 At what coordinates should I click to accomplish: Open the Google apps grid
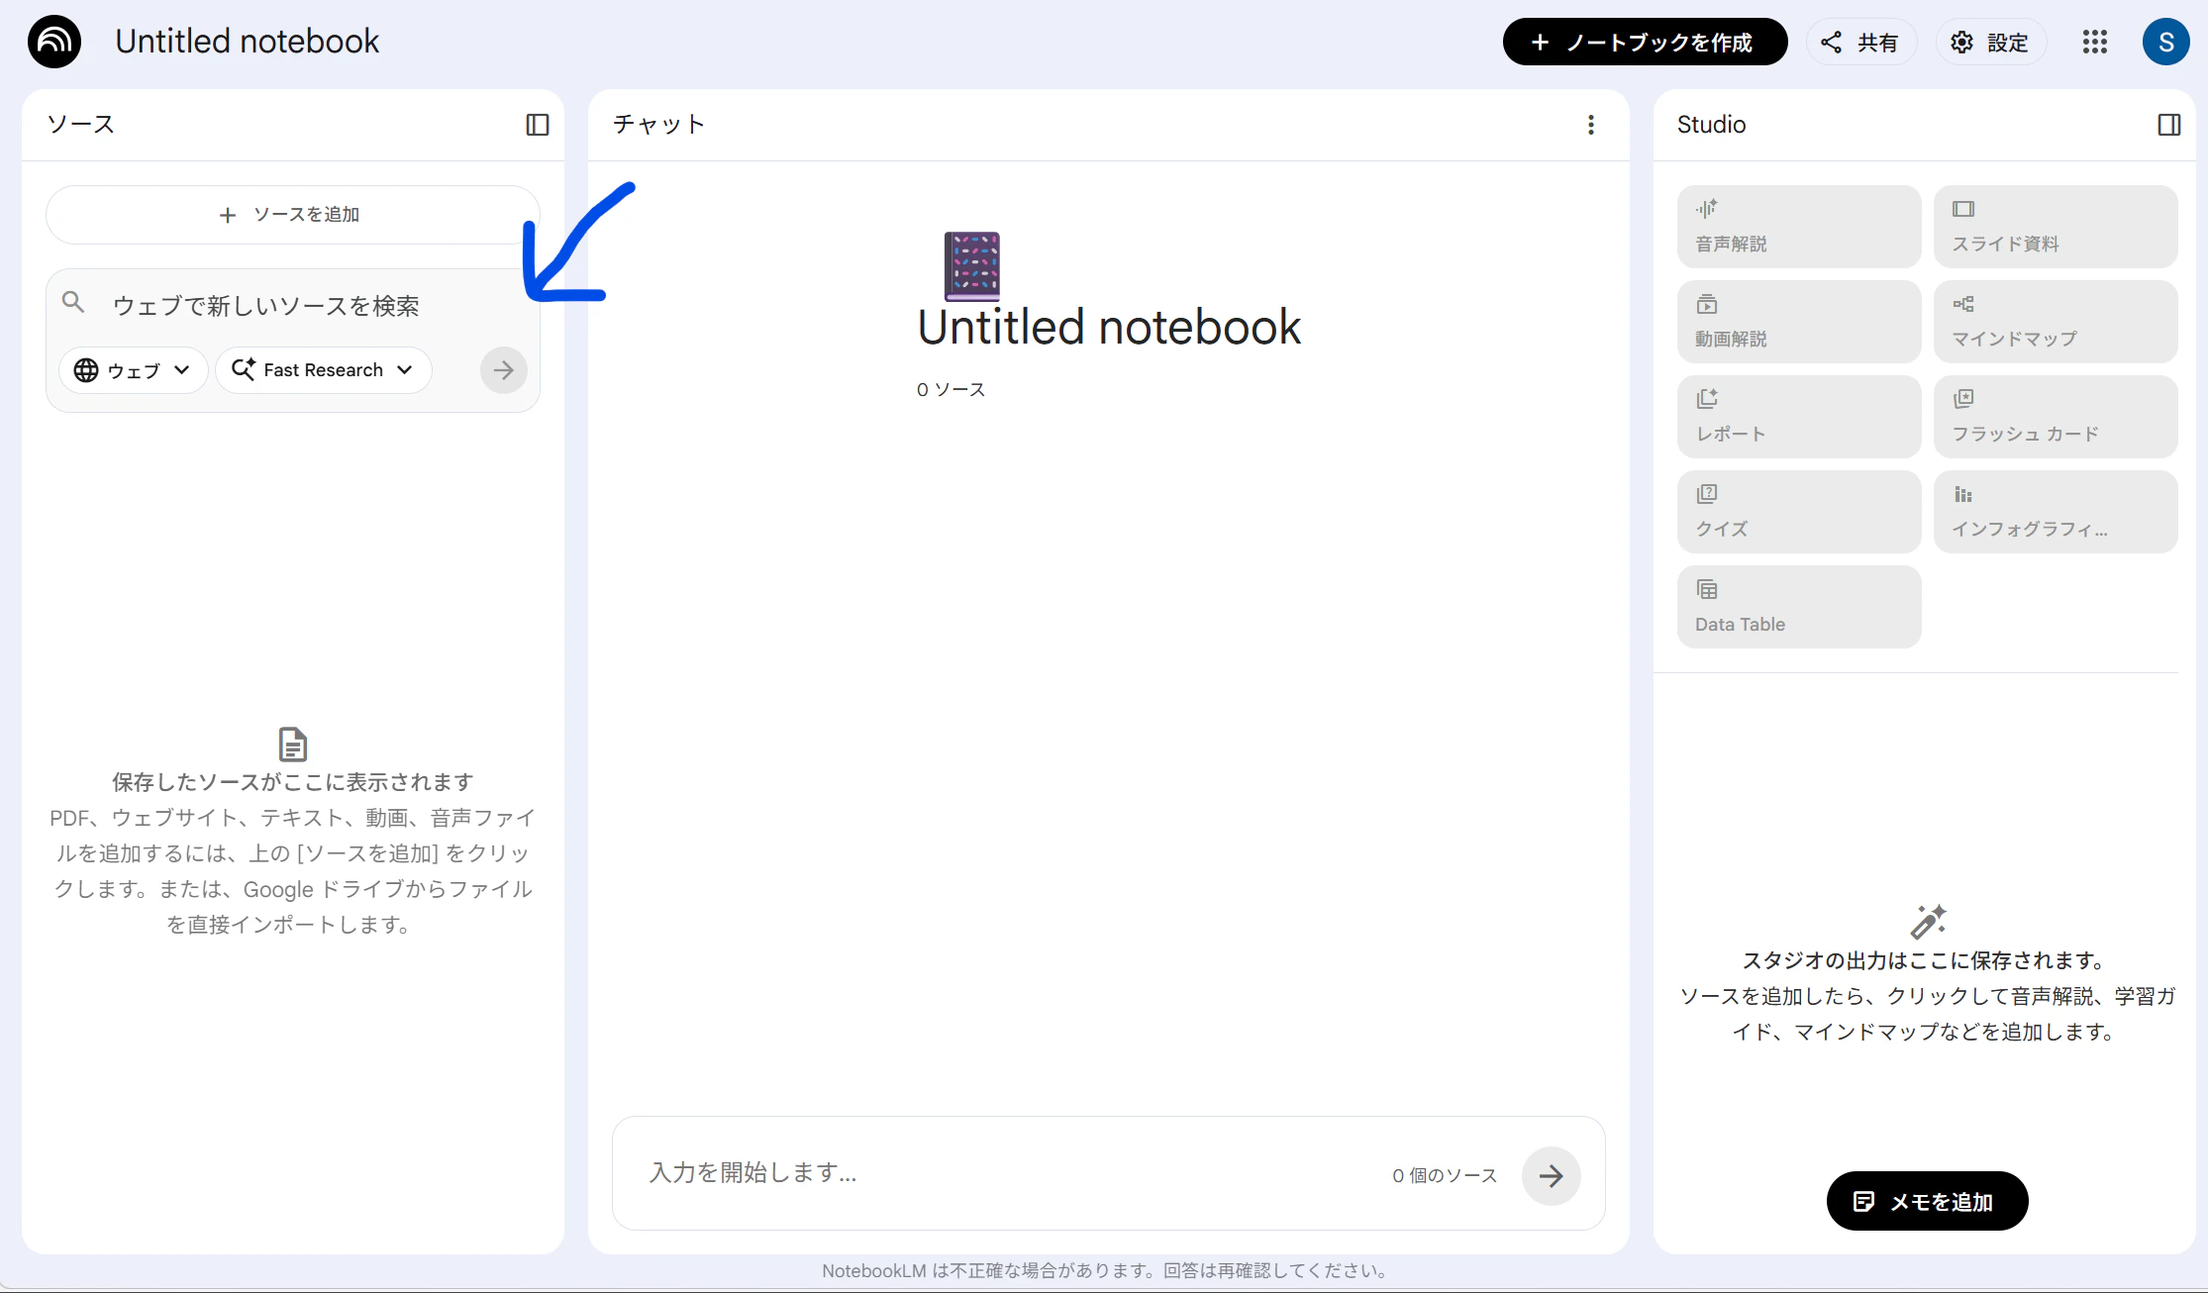pos(2094,42)
